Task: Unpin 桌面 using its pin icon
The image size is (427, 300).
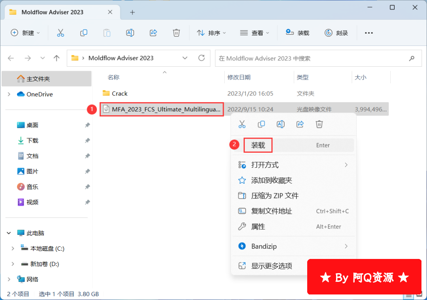Action: point(87,125)
